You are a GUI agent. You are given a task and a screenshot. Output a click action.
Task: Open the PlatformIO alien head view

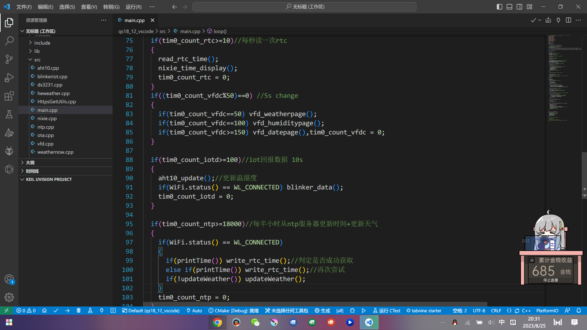[9, 151]
